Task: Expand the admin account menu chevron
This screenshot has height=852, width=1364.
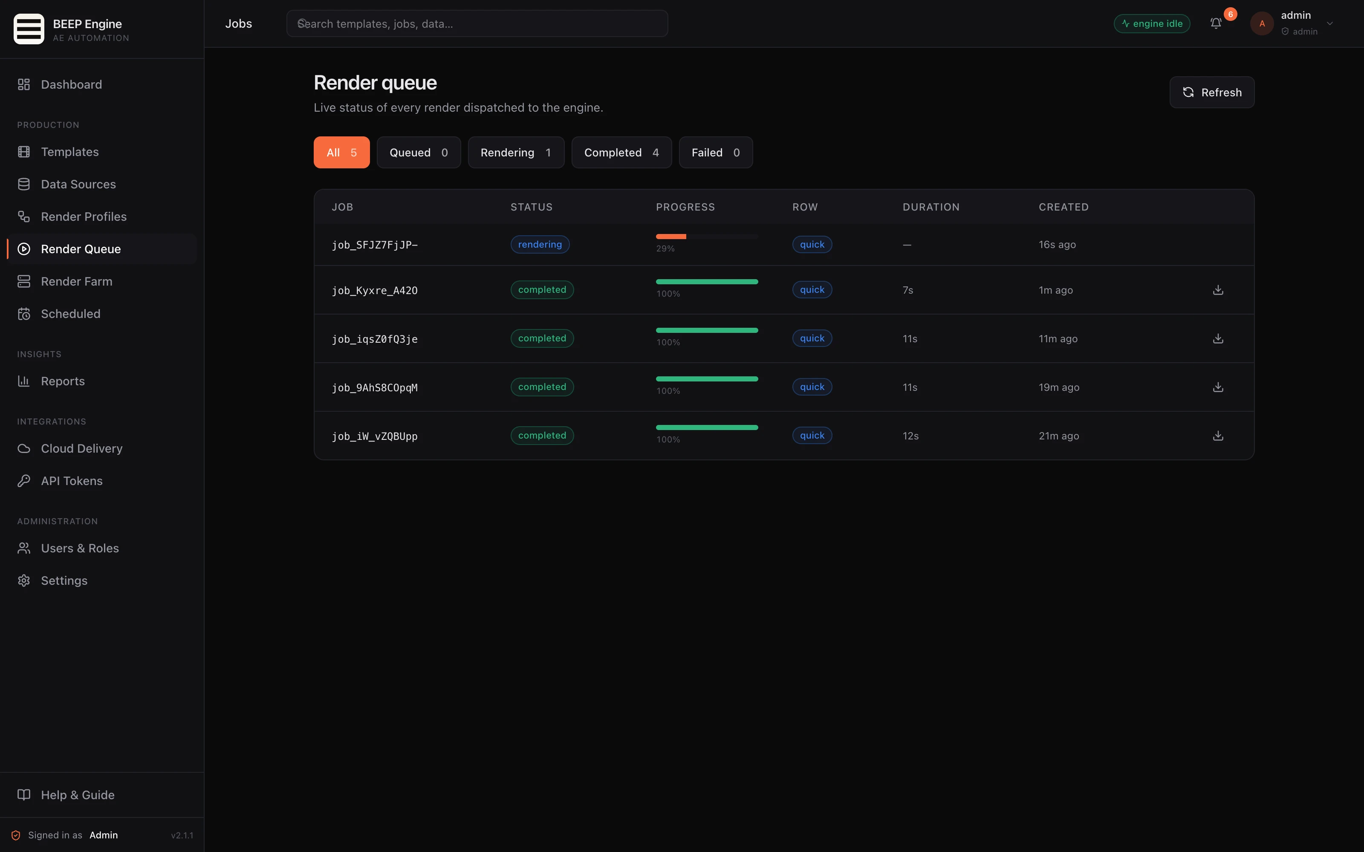Action: click(x=1329, y=24)
